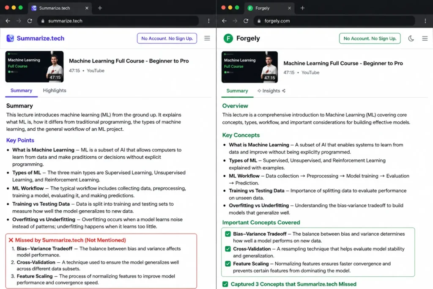Open the Insights tab on Forgely
This screenshot has width=433, height=289.
(x=271, y=91)
